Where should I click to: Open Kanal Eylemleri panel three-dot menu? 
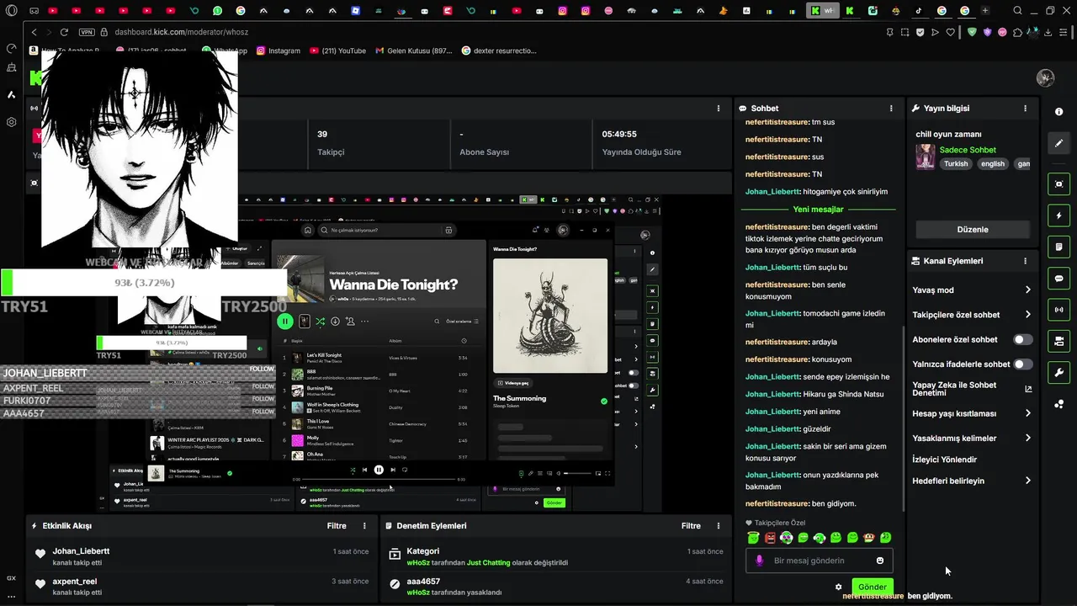click(x=1025, y=261)
